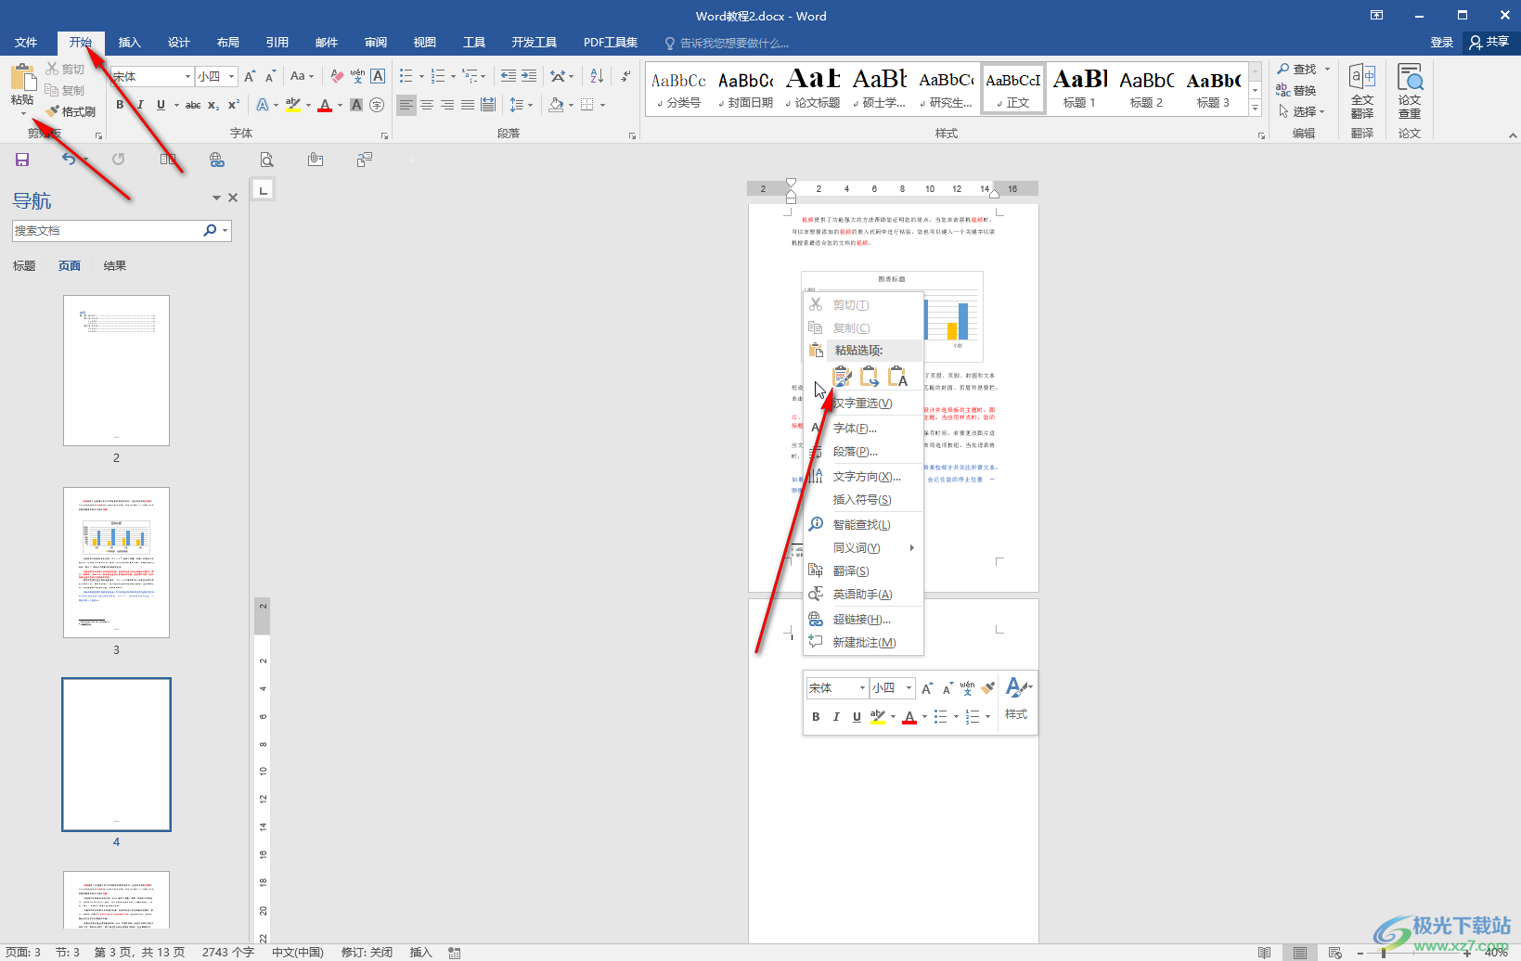Viewport: 1521px width, 961px height.
Task: Open the text effects glowing A icon
Action: pyautogui.click(x=263, y=105)
